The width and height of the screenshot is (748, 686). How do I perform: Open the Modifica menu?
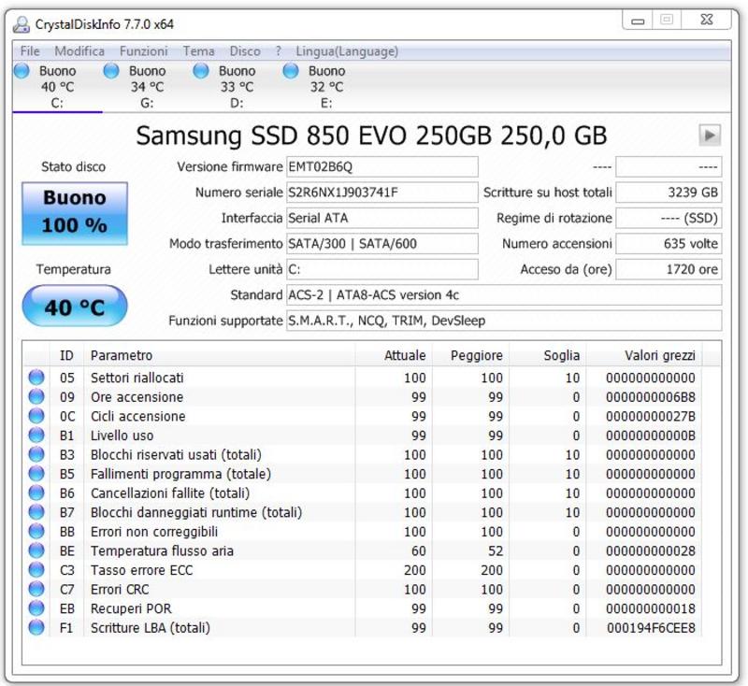[x=79, y=51]
